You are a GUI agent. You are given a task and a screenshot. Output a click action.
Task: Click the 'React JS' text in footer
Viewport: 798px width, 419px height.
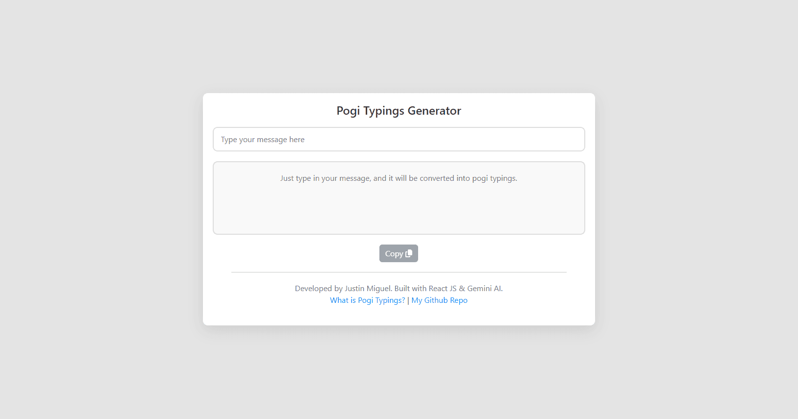coord(443,289)
